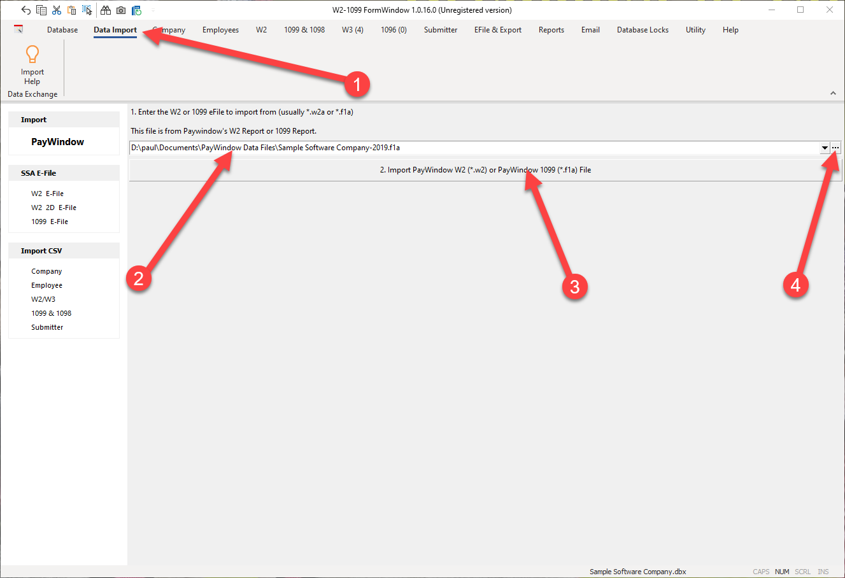Open the quick access toolbar customize dropdown
The height and width of the screenshot is (578, 845).
[x=153, y=10]
